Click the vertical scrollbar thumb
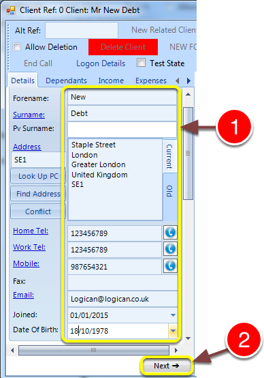This screenshot has width=264, height=378. click(188, 154)
